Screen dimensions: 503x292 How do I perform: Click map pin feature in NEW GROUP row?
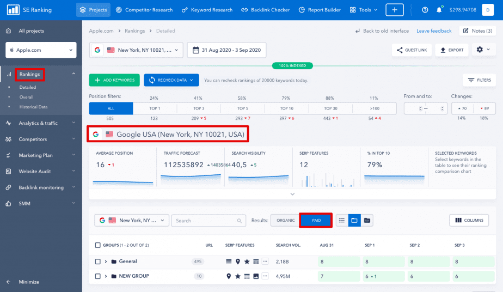coord(229,276)
